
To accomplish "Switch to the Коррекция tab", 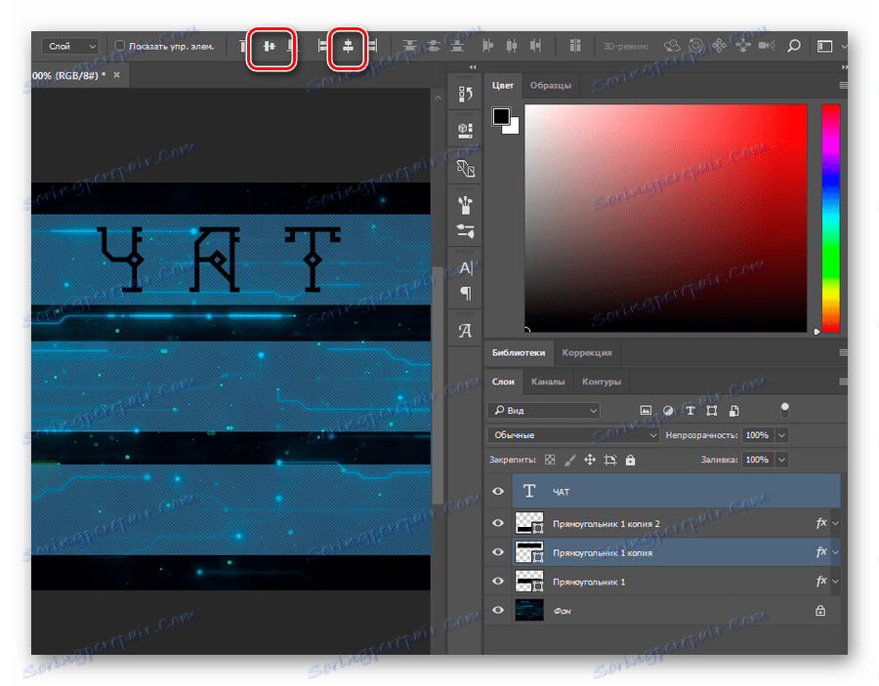I will point(587,353).
